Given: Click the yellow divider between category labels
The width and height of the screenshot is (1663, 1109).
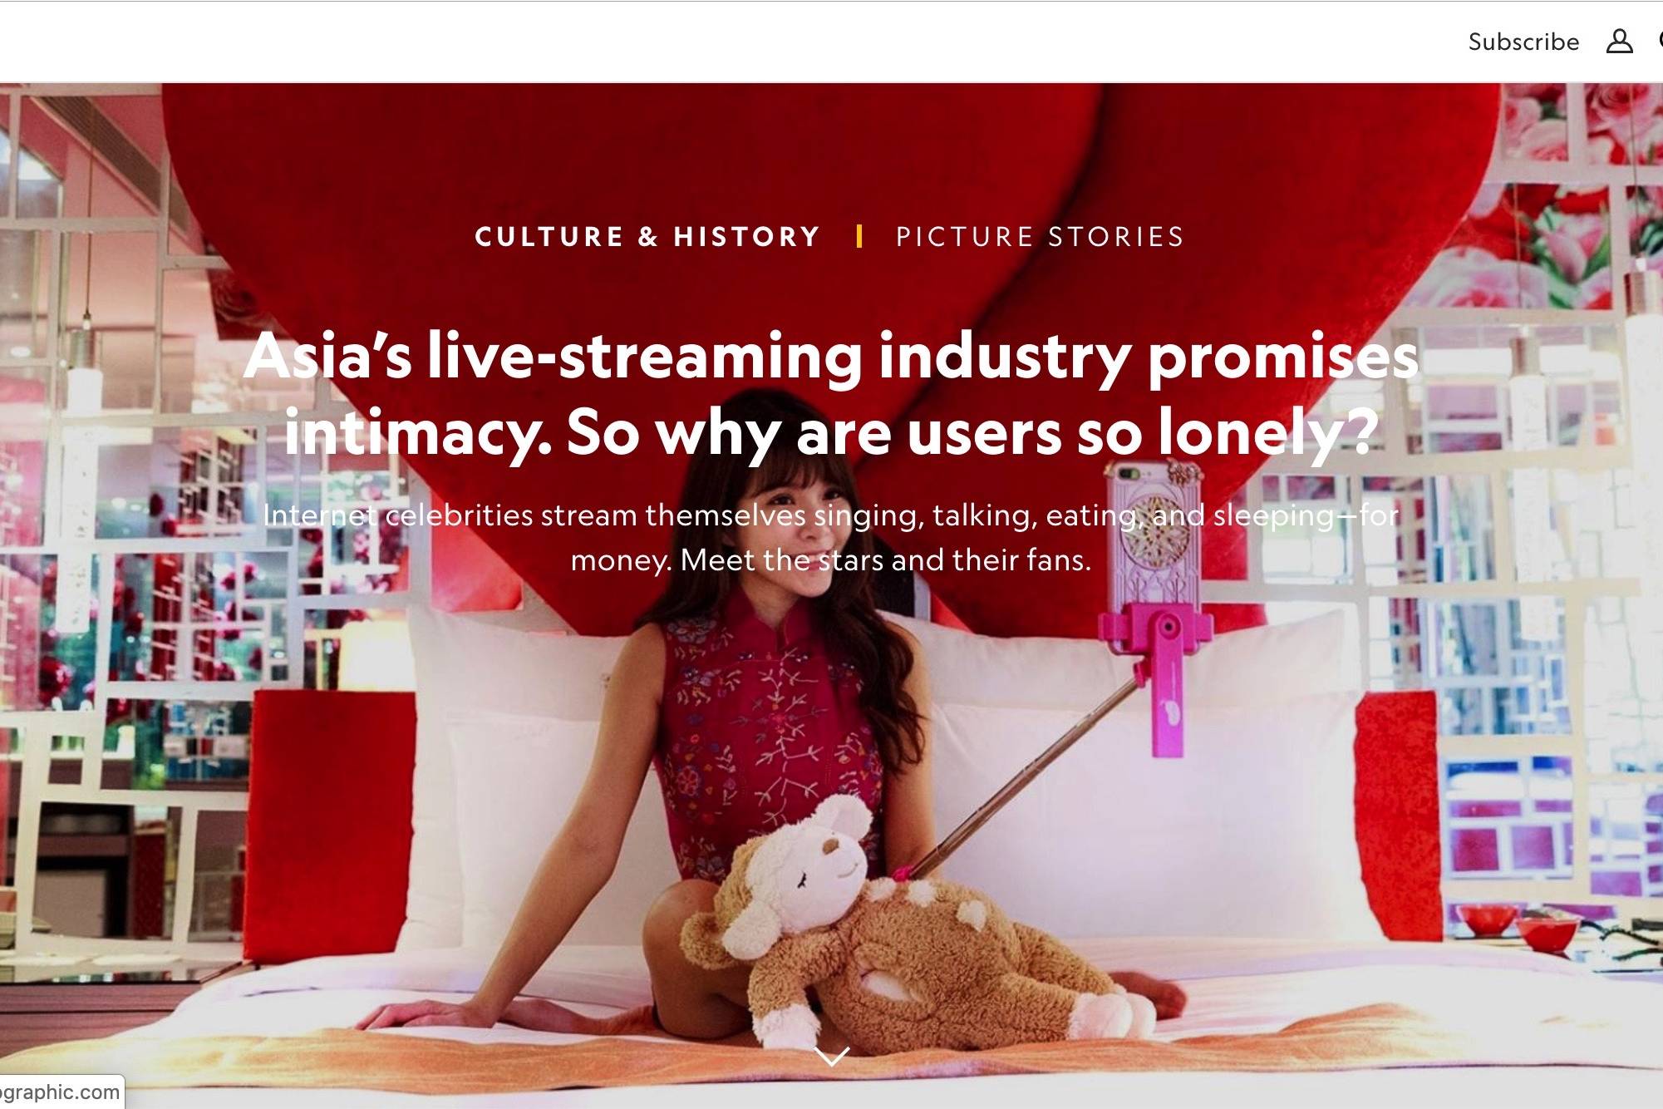Looking at the screenshot, I should click(x=859, y=237).
